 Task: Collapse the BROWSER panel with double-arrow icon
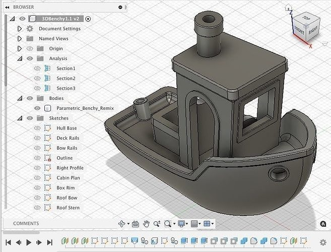[x=7, y=8]
